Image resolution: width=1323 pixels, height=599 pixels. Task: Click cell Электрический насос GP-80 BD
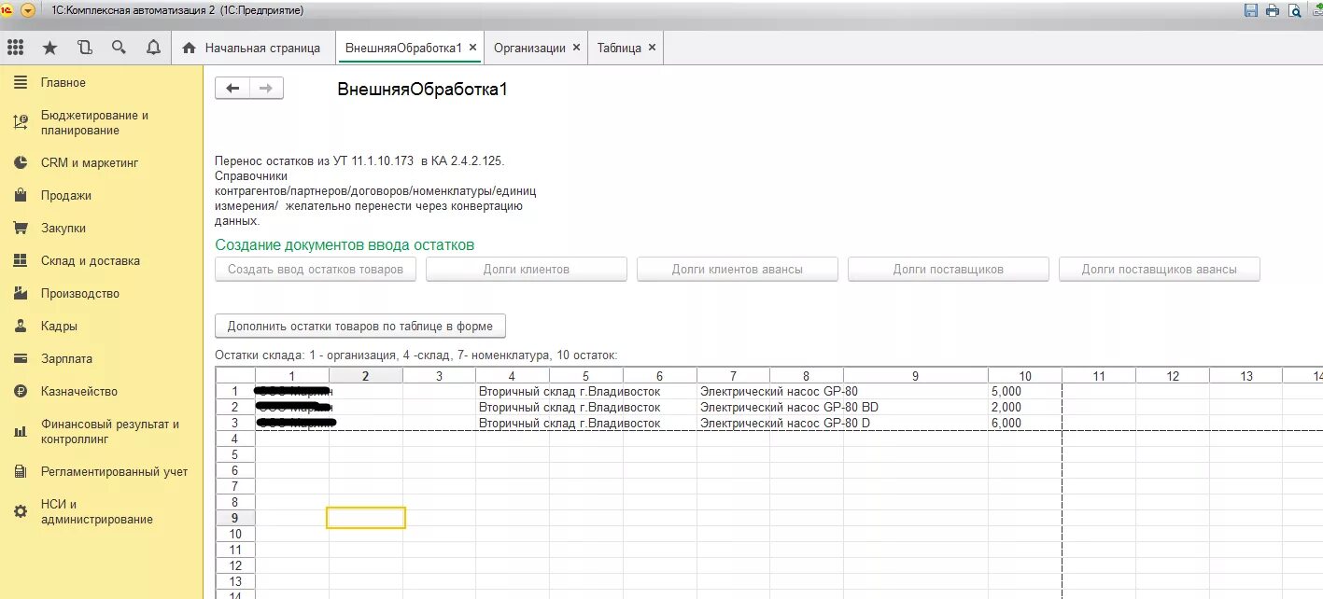(x=789, y=408)
